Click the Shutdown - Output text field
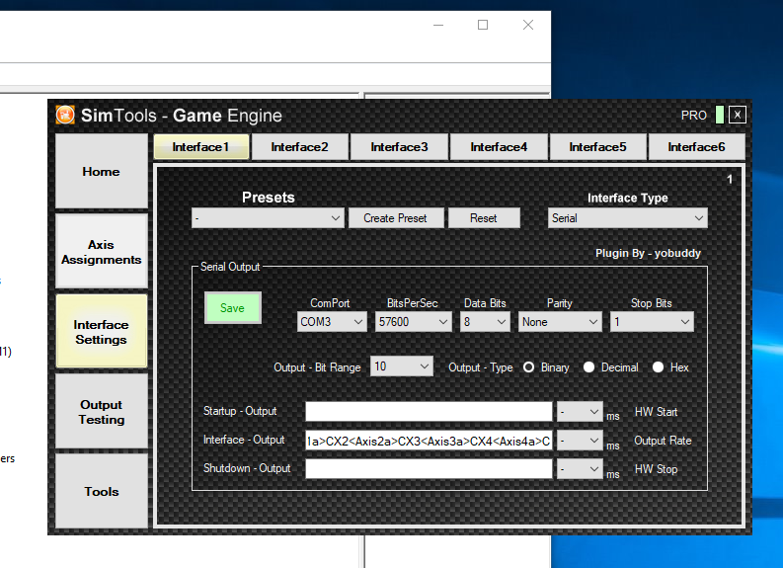 pyautogui.click(x=429, y=469)
